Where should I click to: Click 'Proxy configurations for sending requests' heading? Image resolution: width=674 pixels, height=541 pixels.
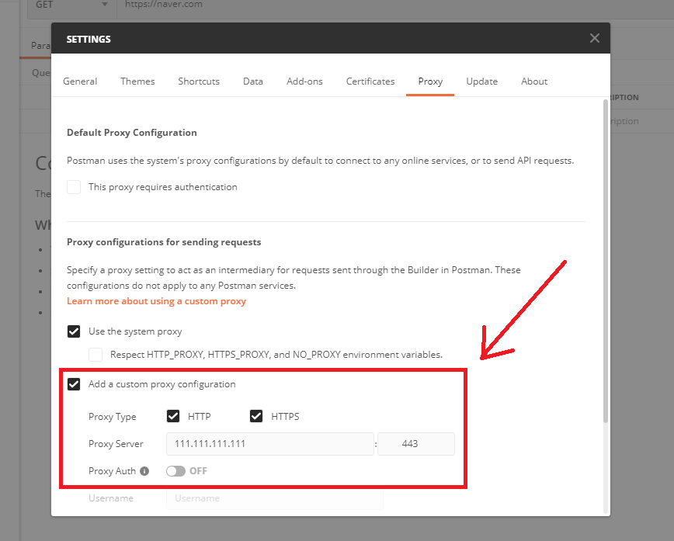164,242
